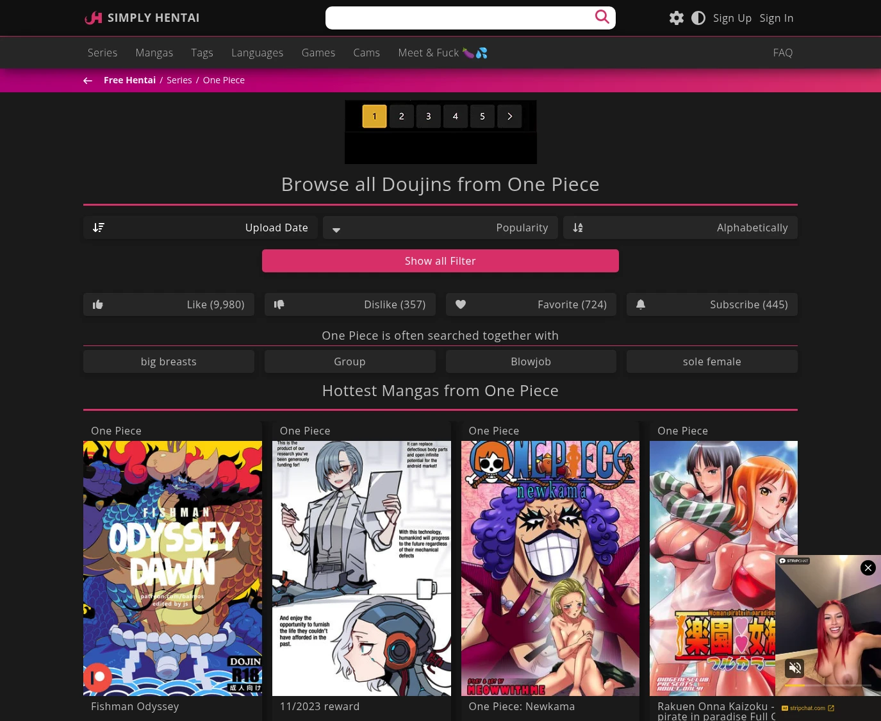Click the Show all Filter button

(440, 261)
